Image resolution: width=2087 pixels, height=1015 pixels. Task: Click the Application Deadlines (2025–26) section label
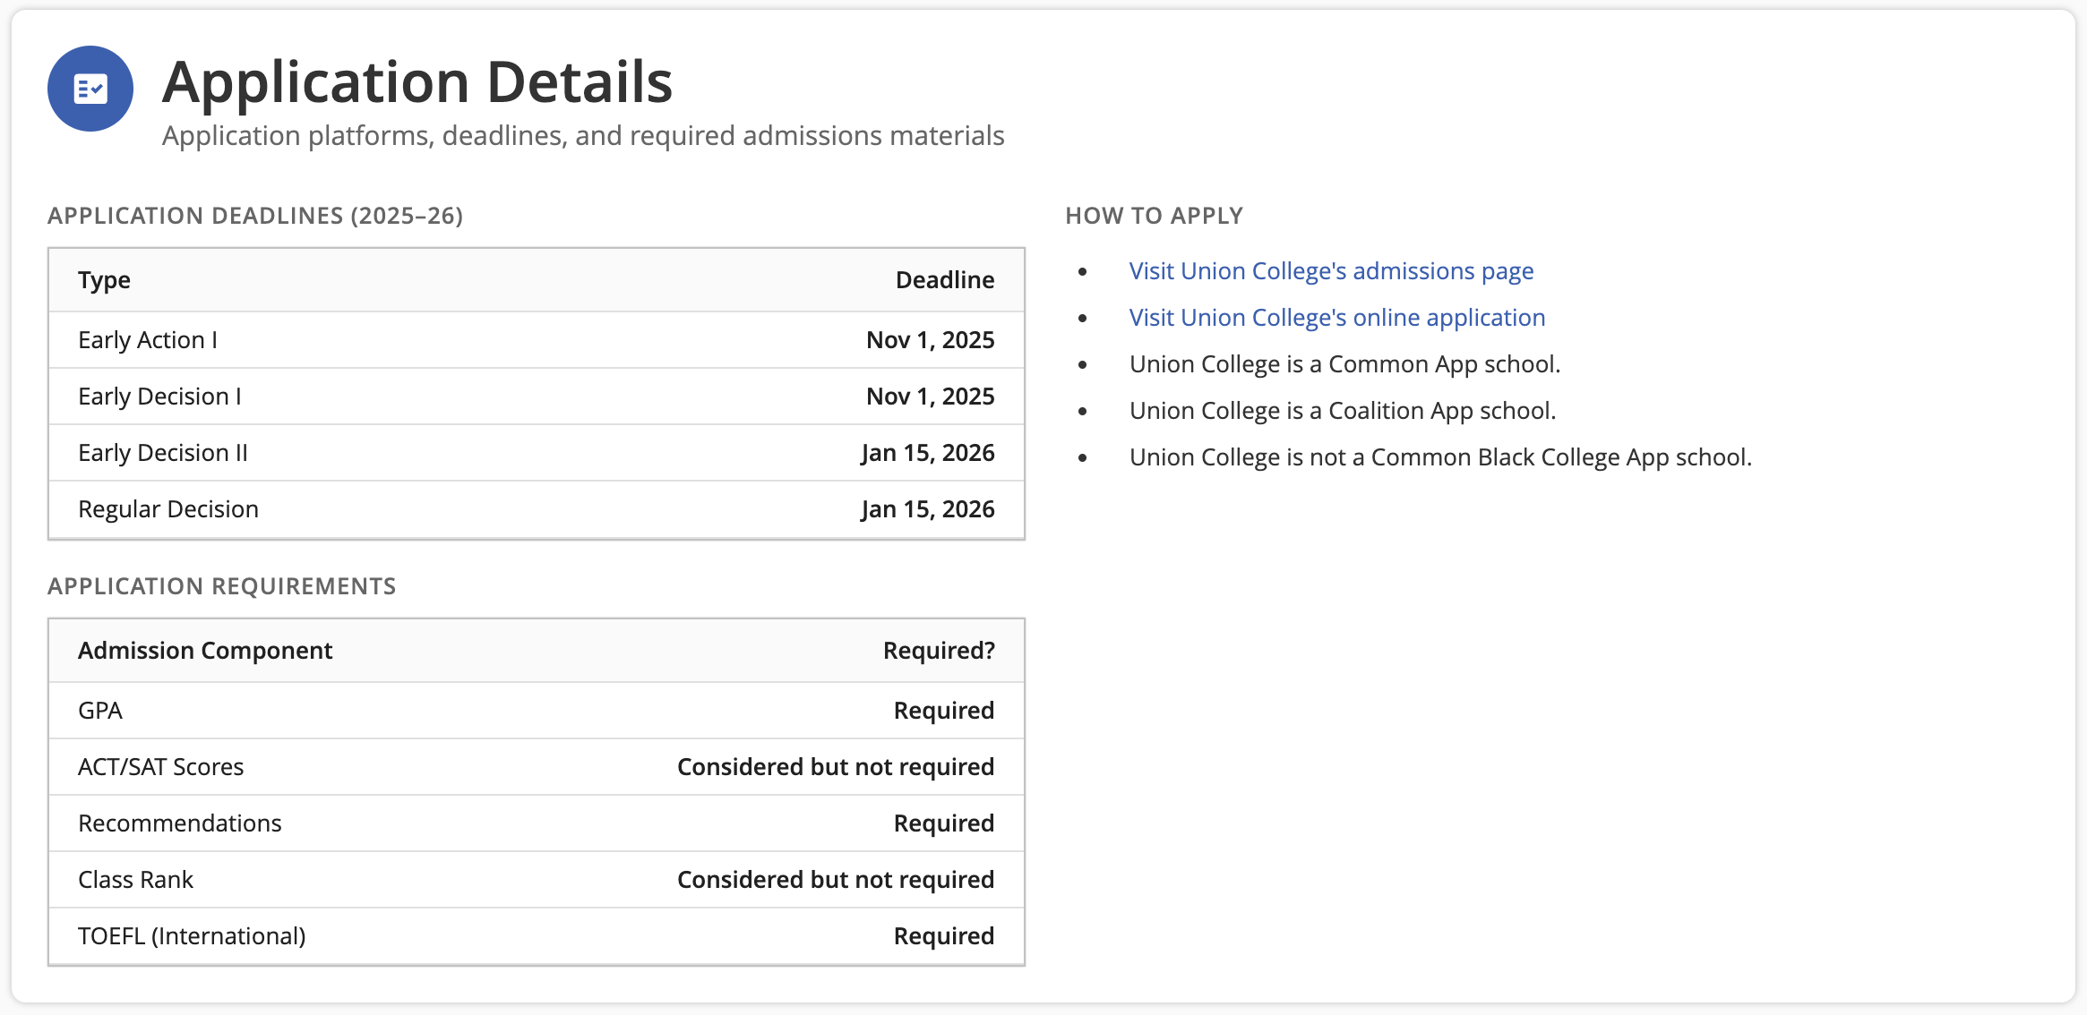255,216
